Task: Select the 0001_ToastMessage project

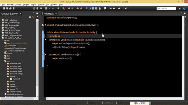Action: [x=12, y=23]
